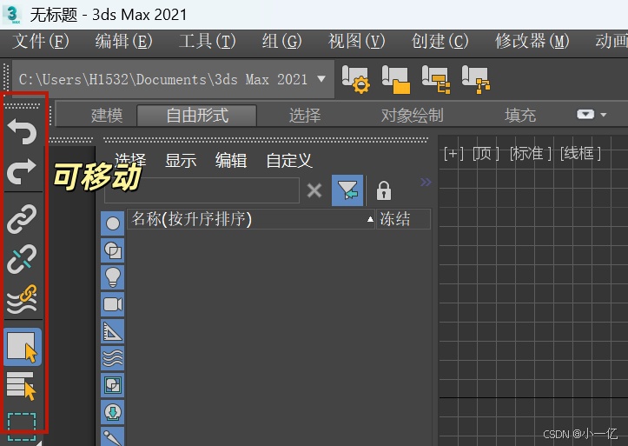Toggle display of geometry objects (sphere icon)
The image size is (628, 446).
pyautogui.click(x=113, y=223)
